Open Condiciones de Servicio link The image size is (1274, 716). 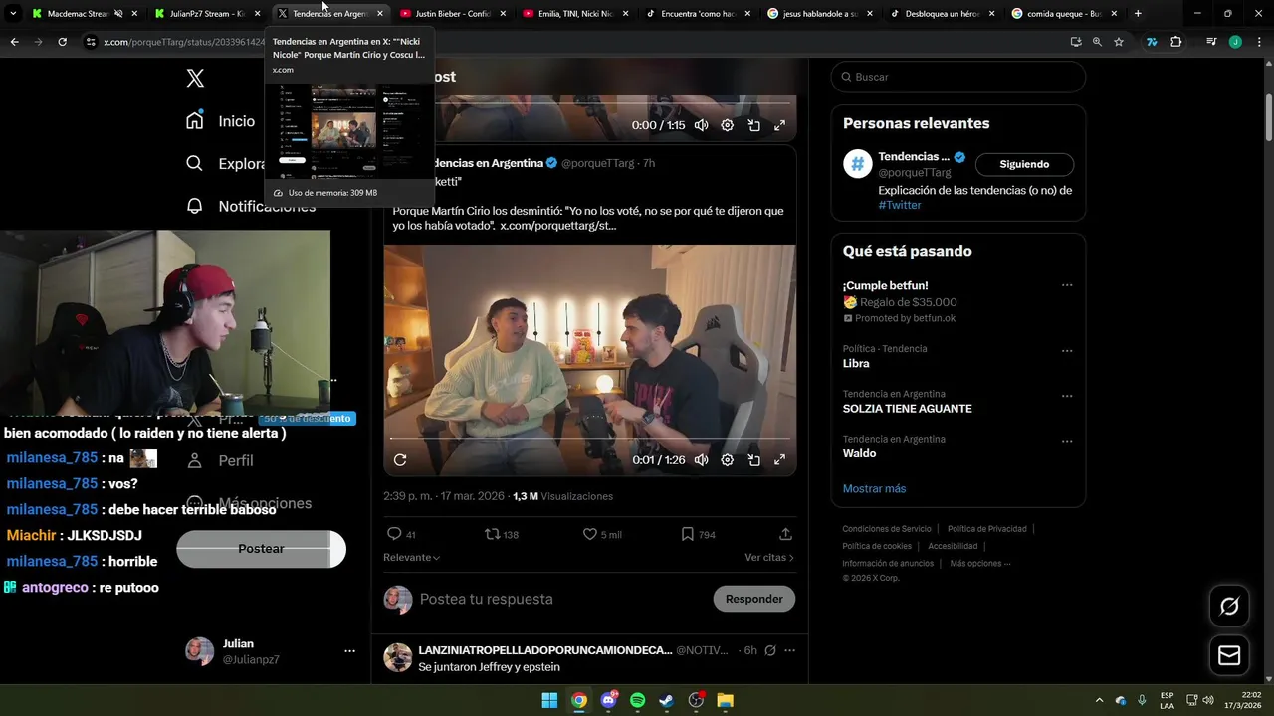point(887,529)
